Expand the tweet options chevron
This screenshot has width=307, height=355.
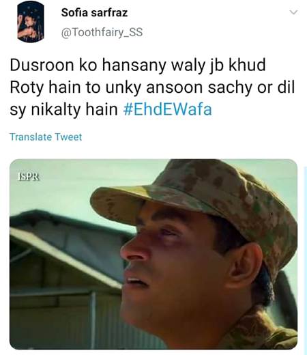pyautogui.click(x=294, y=12)
